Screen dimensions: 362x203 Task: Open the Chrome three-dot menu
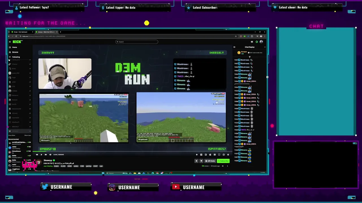point(265,36)
